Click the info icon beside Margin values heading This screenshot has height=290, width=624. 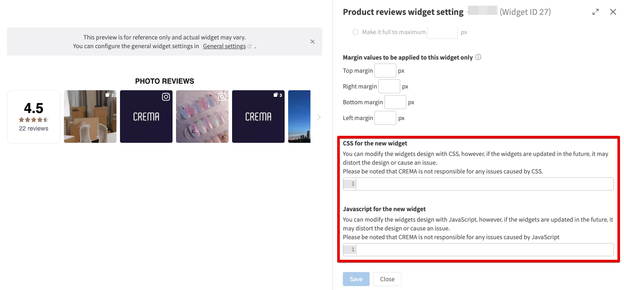pos(478,57)
